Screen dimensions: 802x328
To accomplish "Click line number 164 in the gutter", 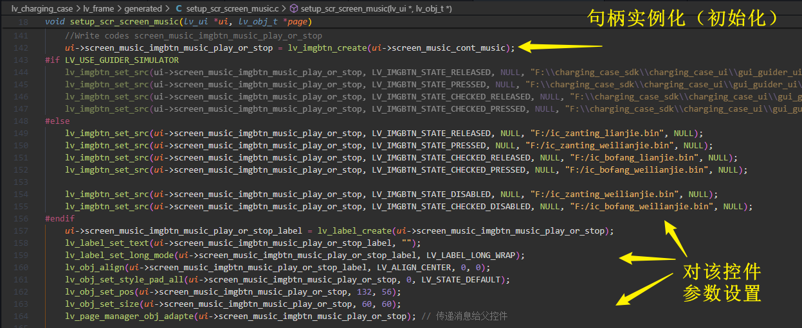I will (22, 316).
